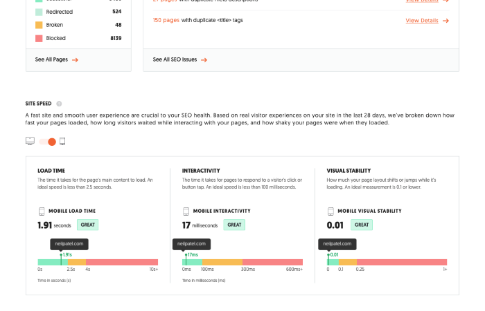This screenshot has height=311, width=485.
Task: Click the phone icon beside Mobile Load Time
Action: pyautogui.click(x=42, y=211)
